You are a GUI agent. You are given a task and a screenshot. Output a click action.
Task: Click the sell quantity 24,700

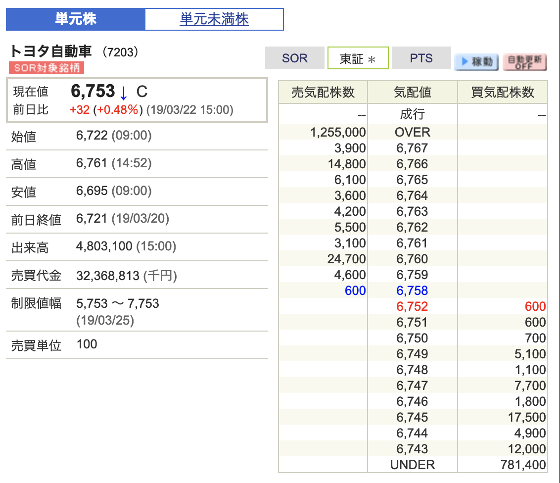347,259
